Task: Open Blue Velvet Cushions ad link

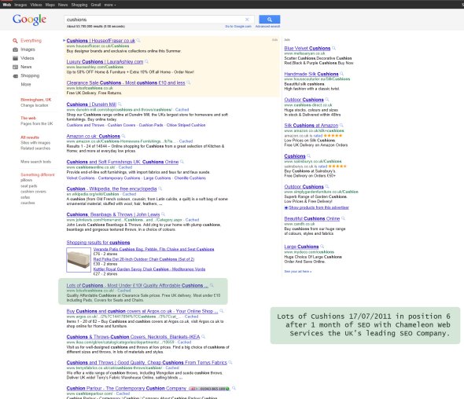Action: coord(307,48)
